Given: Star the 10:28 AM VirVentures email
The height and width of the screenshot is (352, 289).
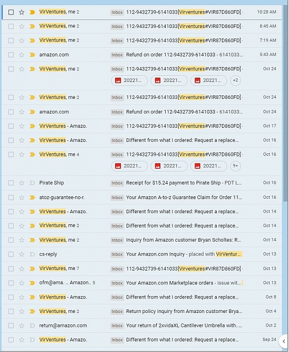Looking at the screenshot, I should 21,12.
